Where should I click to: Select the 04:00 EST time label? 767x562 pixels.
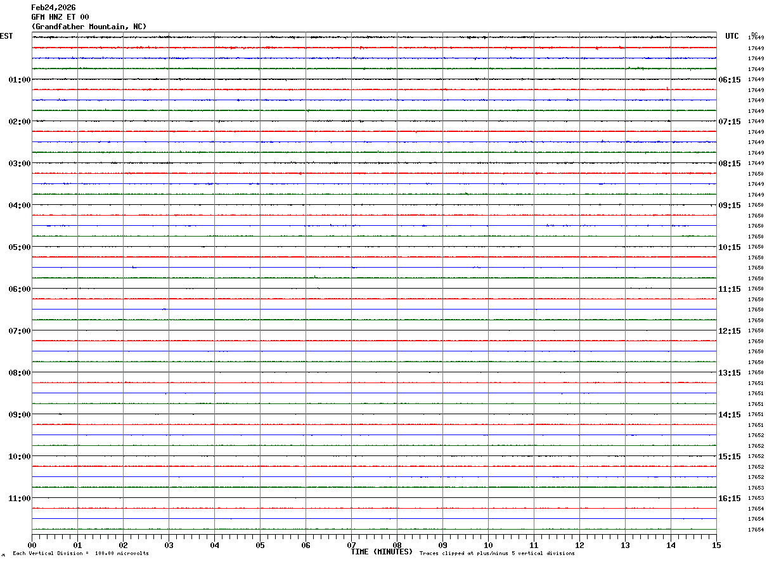(20, 205)
